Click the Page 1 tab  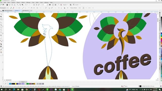pyautogui.click(x=23, y=82)
